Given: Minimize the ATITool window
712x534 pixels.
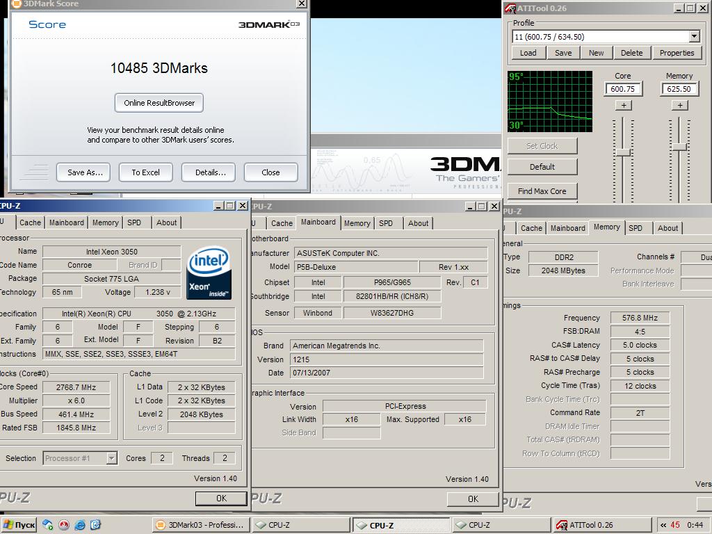Looking at the screenshot, I should point(679,8).
